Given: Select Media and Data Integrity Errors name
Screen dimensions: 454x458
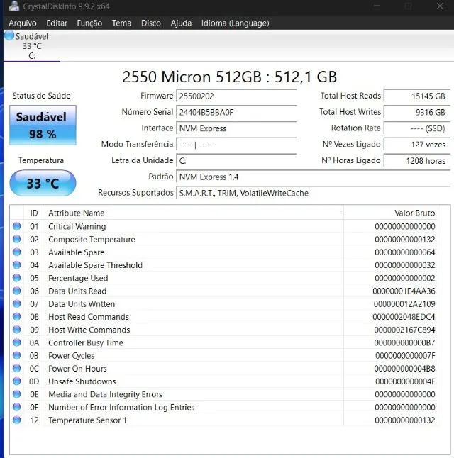Looking at the screenshot, I should coord(105,394).
